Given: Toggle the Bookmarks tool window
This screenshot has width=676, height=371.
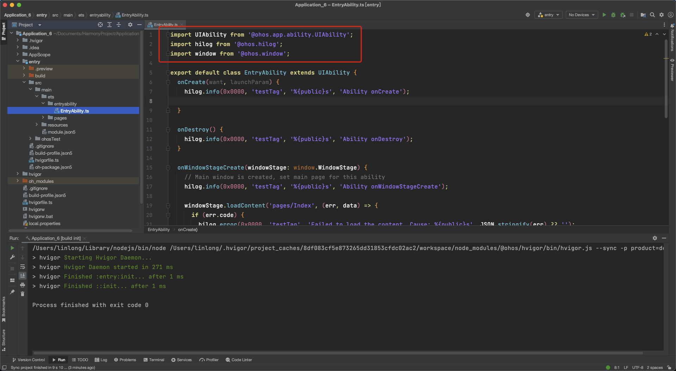Looking at the screenshot, I should click(x=4, y=309).
